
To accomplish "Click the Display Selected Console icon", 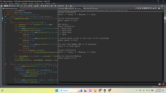I will (155, 8).
